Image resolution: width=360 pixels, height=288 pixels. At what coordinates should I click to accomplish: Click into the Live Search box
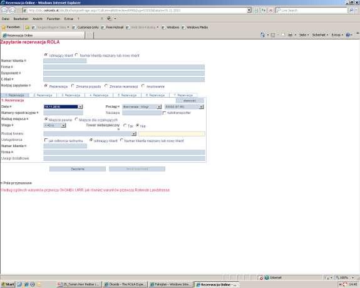pyautogui.click(x=312, y=11)
